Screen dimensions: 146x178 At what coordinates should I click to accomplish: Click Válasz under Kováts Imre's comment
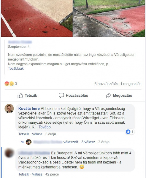pyautogui.click(x=37, y=134)
